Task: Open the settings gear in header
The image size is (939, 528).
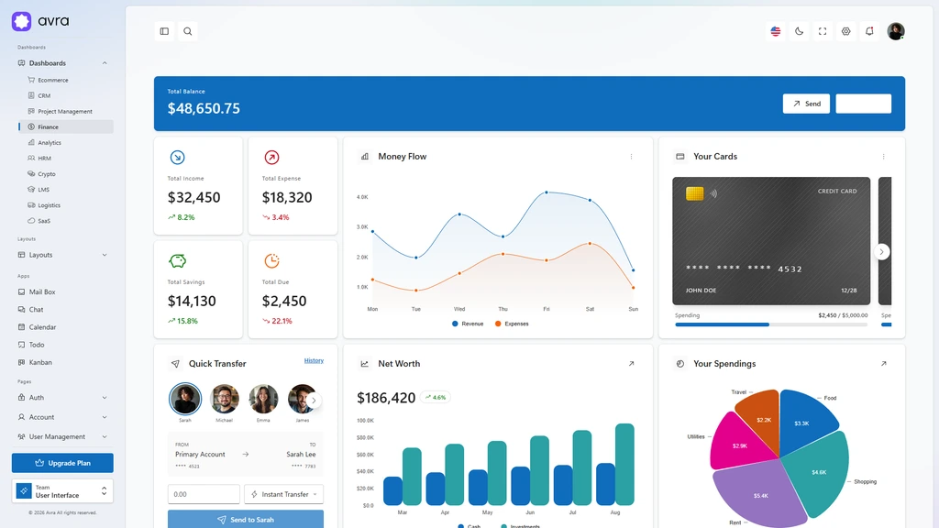Action: pyautogui.click(x=845, y=31)
